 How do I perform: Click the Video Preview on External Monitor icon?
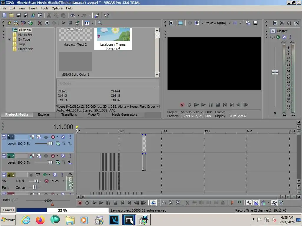click(x=180, y=23)
